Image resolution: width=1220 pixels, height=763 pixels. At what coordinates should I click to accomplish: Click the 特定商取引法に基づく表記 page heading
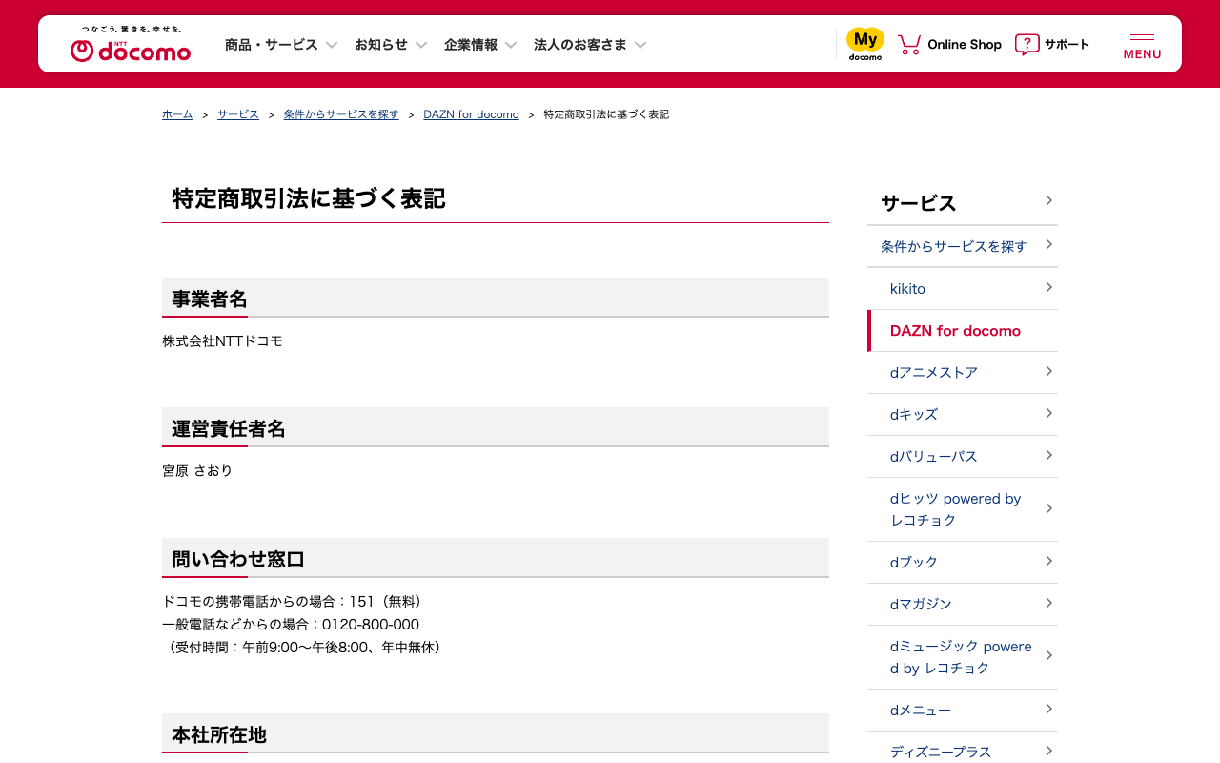coord(309,198)
